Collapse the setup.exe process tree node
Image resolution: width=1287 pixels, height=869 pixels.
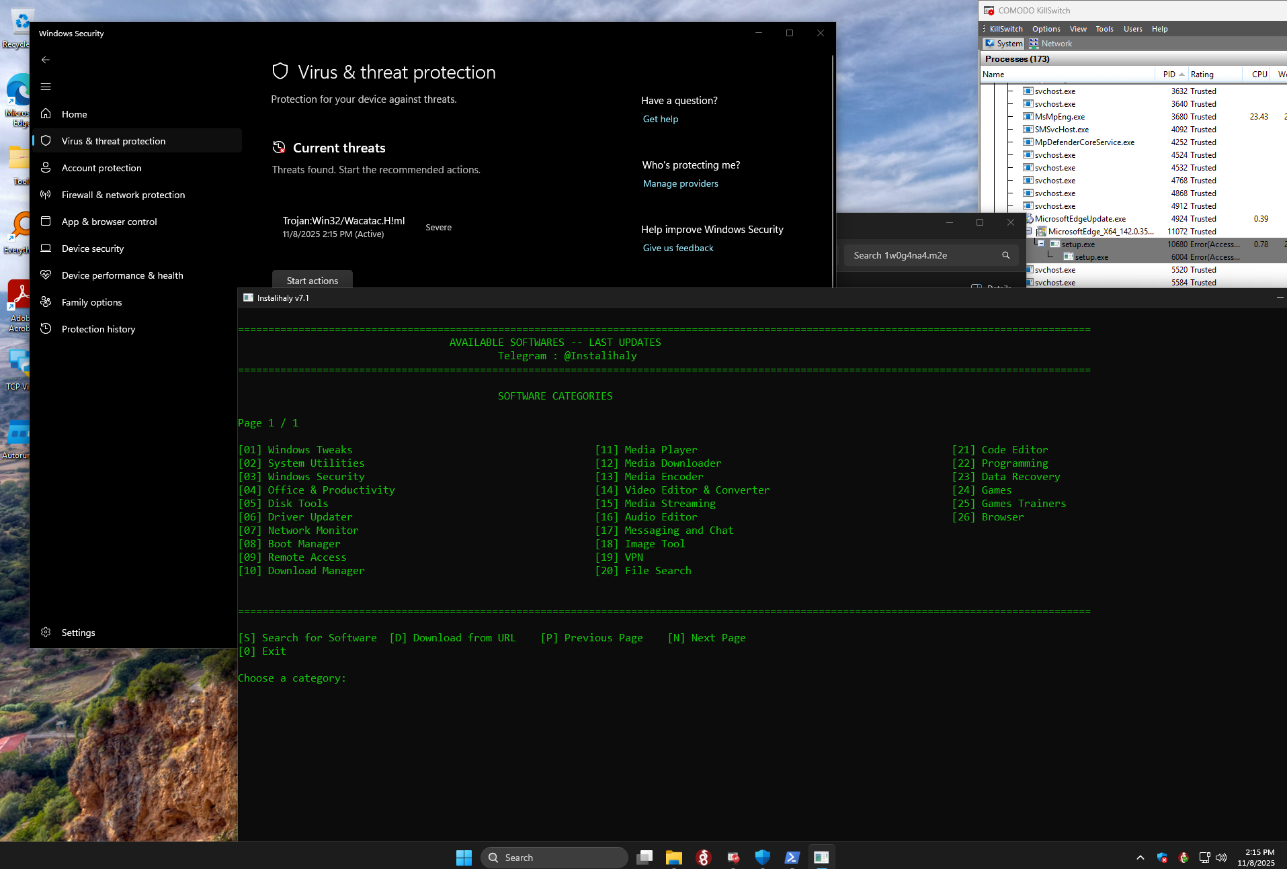pos(1041,244)
